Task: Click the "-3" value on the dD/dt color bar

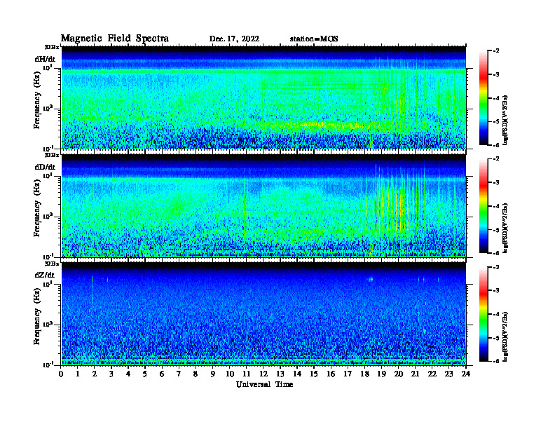Action: [x=495, y=183]
